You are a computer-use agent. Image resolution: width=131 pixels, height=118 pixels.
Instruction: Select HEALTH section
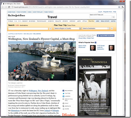(58, 21)
